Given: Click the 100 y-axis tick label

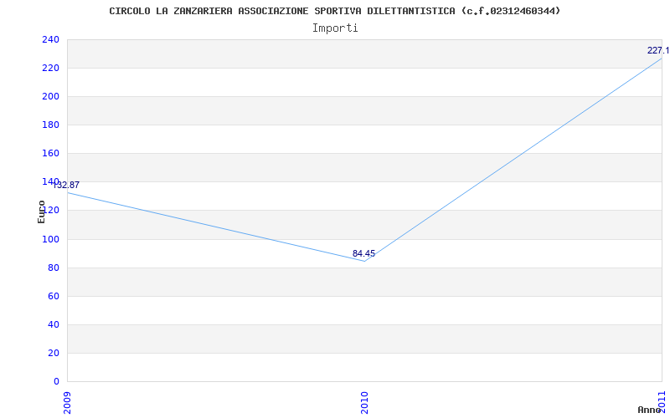Looking at the screenshot, I should (x=50, y=239).
